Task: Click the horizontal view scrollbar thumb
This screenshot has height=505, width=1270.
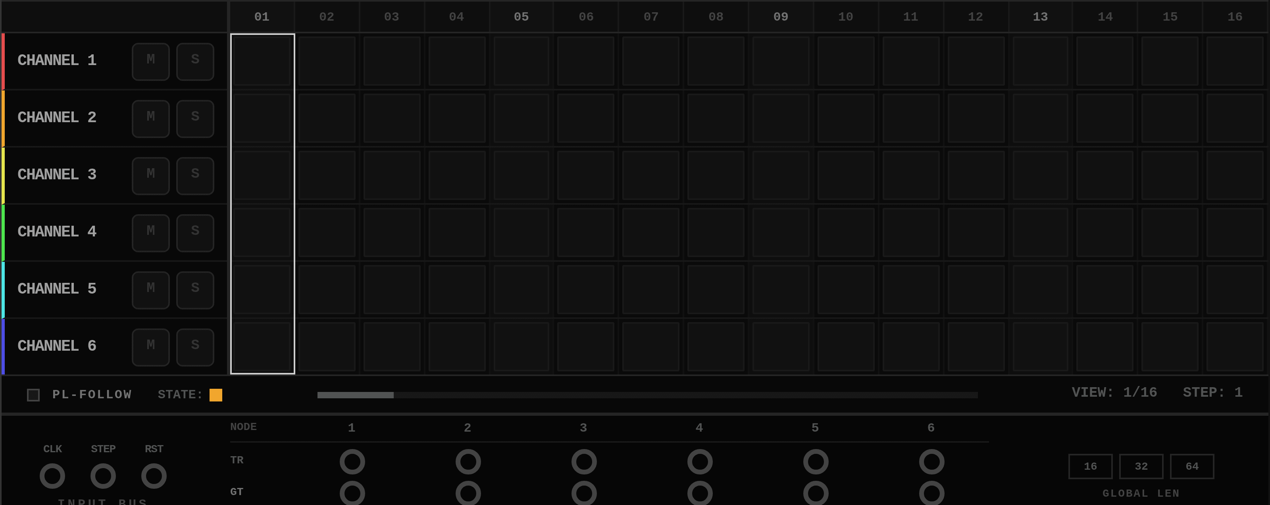Action: tap(355, 395)
